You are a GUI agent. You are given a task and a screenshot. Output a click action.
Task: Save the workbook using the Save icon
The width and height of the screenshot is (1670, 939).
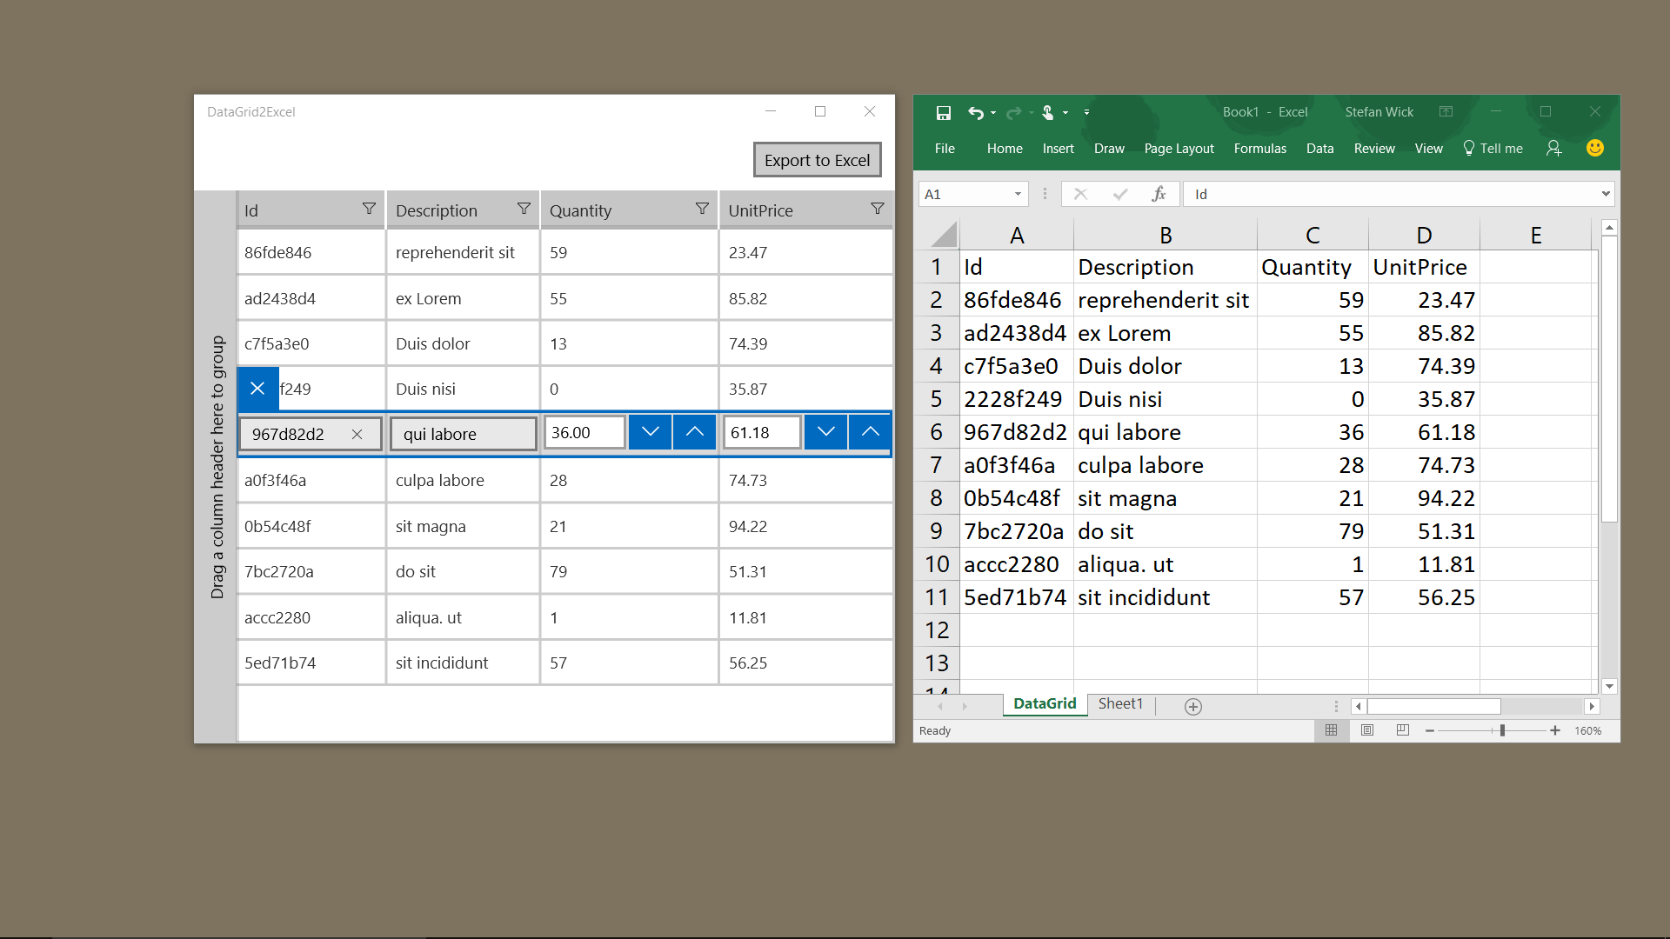tap(944, 113)
